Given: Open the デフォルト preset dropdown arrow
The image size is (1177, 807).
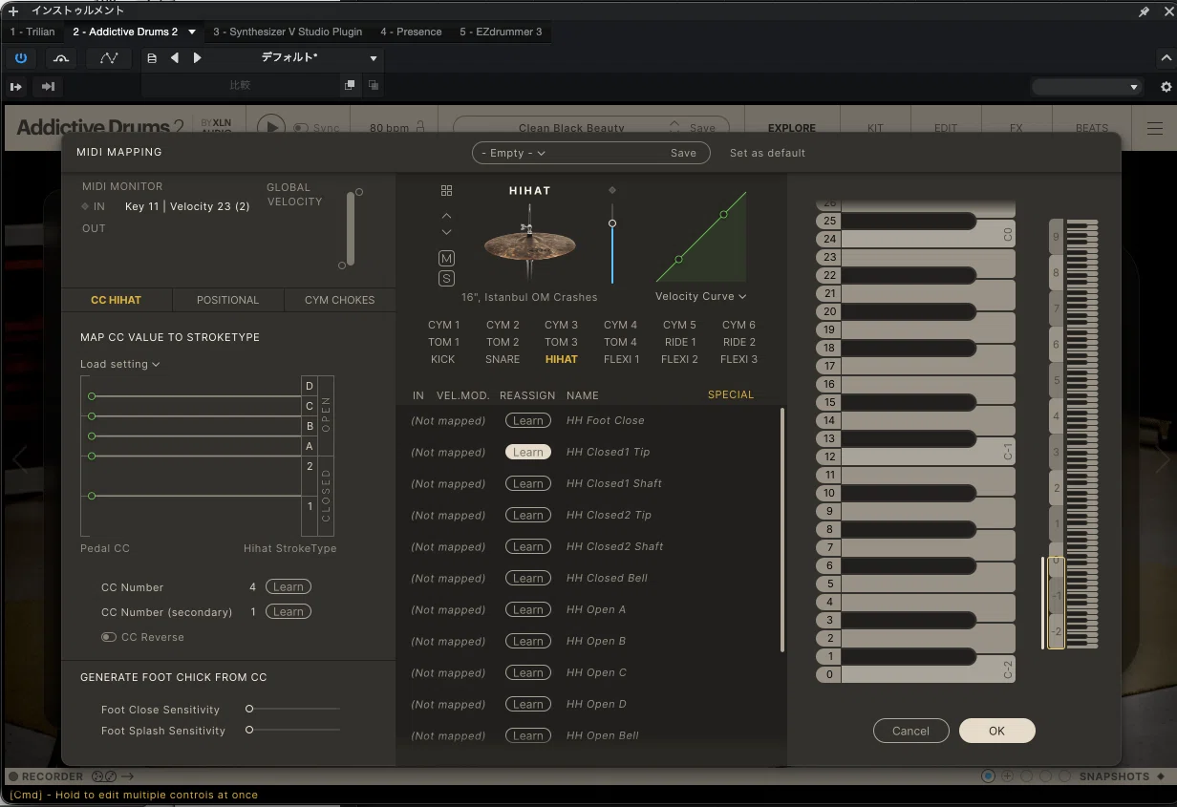Looking at the screenshot, I should [x=374, y=58].
